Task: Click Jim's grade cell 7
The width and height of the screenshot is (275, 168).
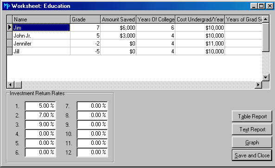Action: click(x=85, y=27)
